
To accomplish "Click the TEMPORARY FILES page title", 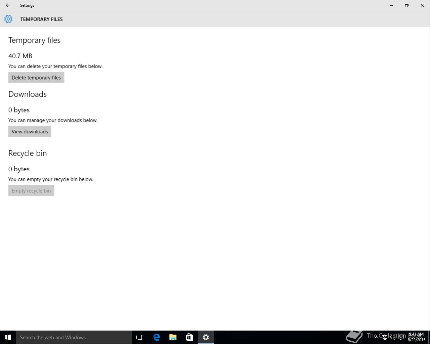I will tap(41, 19).
